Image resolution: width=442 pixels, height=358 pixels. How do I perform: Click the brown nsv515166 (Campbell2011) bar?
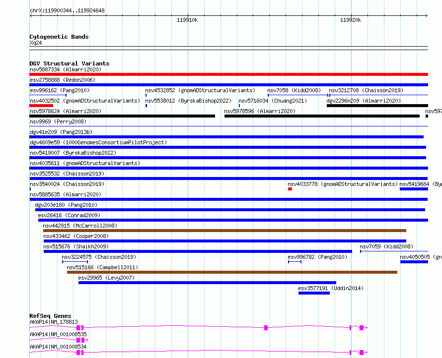coord(232,272)
